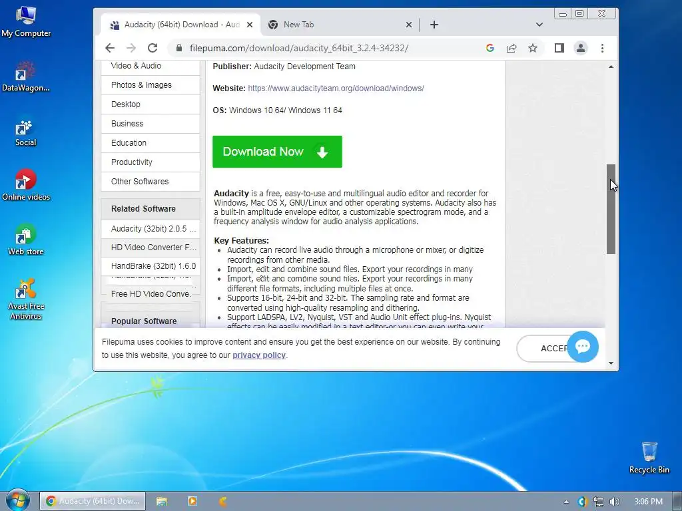Bookmark this page with the star
The width and height of the screenshot is (682, 511).
coord(533,48)
